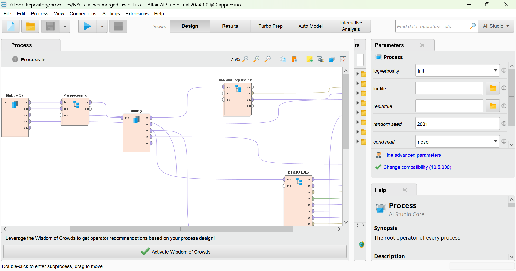Viewport: 516px width, 271px height.
Task: Expand the All Studio search scope dropdown
Action: (x=496, y=26)
